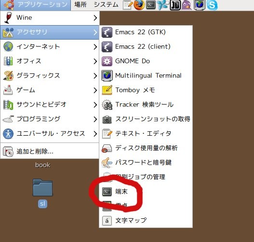Viewport: 254px width, 242px height.
Task: Open Tracker 検索ツール
Action: pyautogui.click(x=146, y=104)
